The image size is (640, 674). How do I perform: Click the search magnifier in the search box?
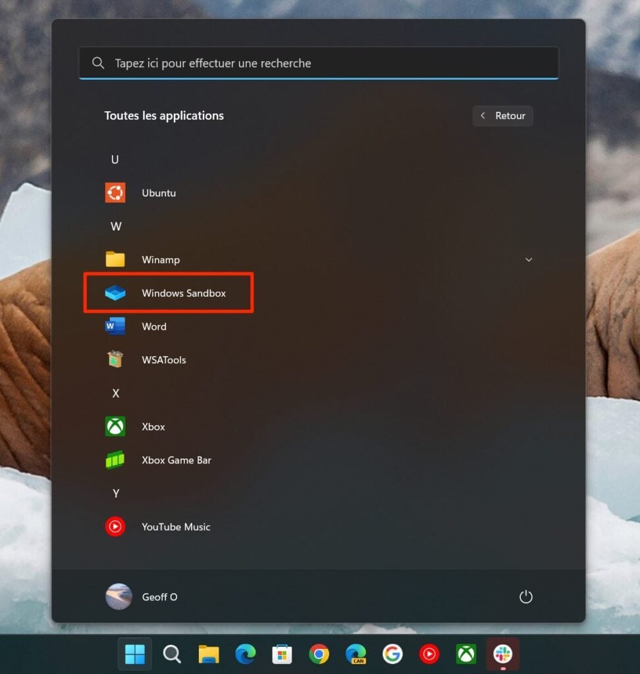point(98,63)
